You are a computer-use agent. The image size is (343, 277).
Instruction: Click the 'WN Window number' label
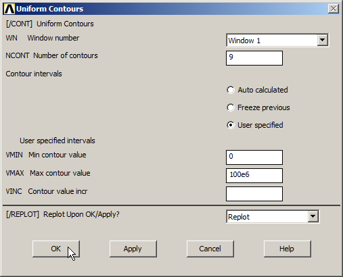43,38
